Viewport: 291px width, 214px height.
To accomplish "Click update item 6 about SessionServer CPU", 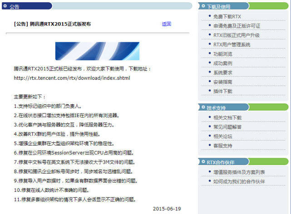I will (74, 153).
